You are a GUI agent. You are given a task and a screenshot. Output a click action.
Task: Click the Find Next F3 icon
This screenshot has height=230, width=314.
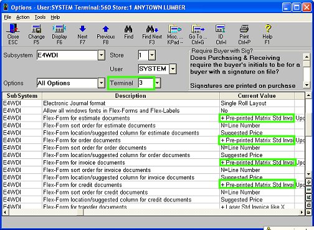pyautogui.click(x=152, y=34)
